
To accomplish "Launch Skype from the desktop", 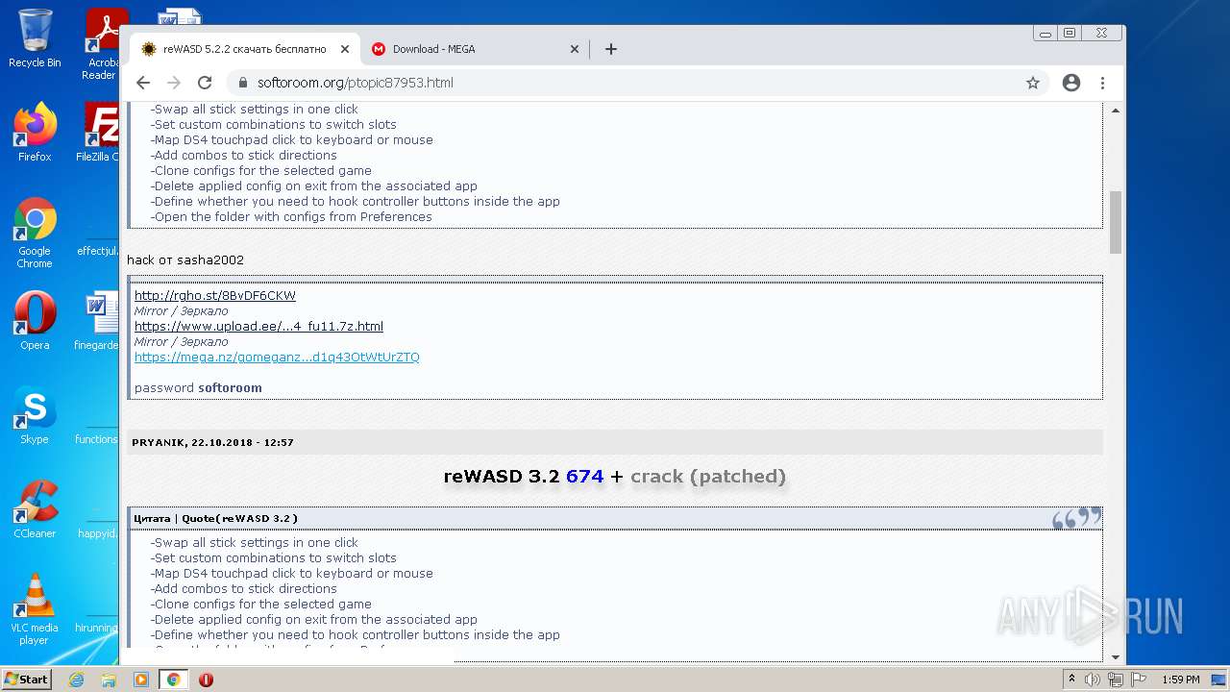I will coord(35,415).
